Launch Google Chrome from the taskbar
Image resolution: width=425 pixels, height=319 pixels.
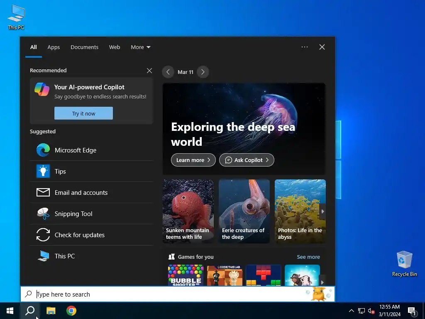(x=71, y=311)
